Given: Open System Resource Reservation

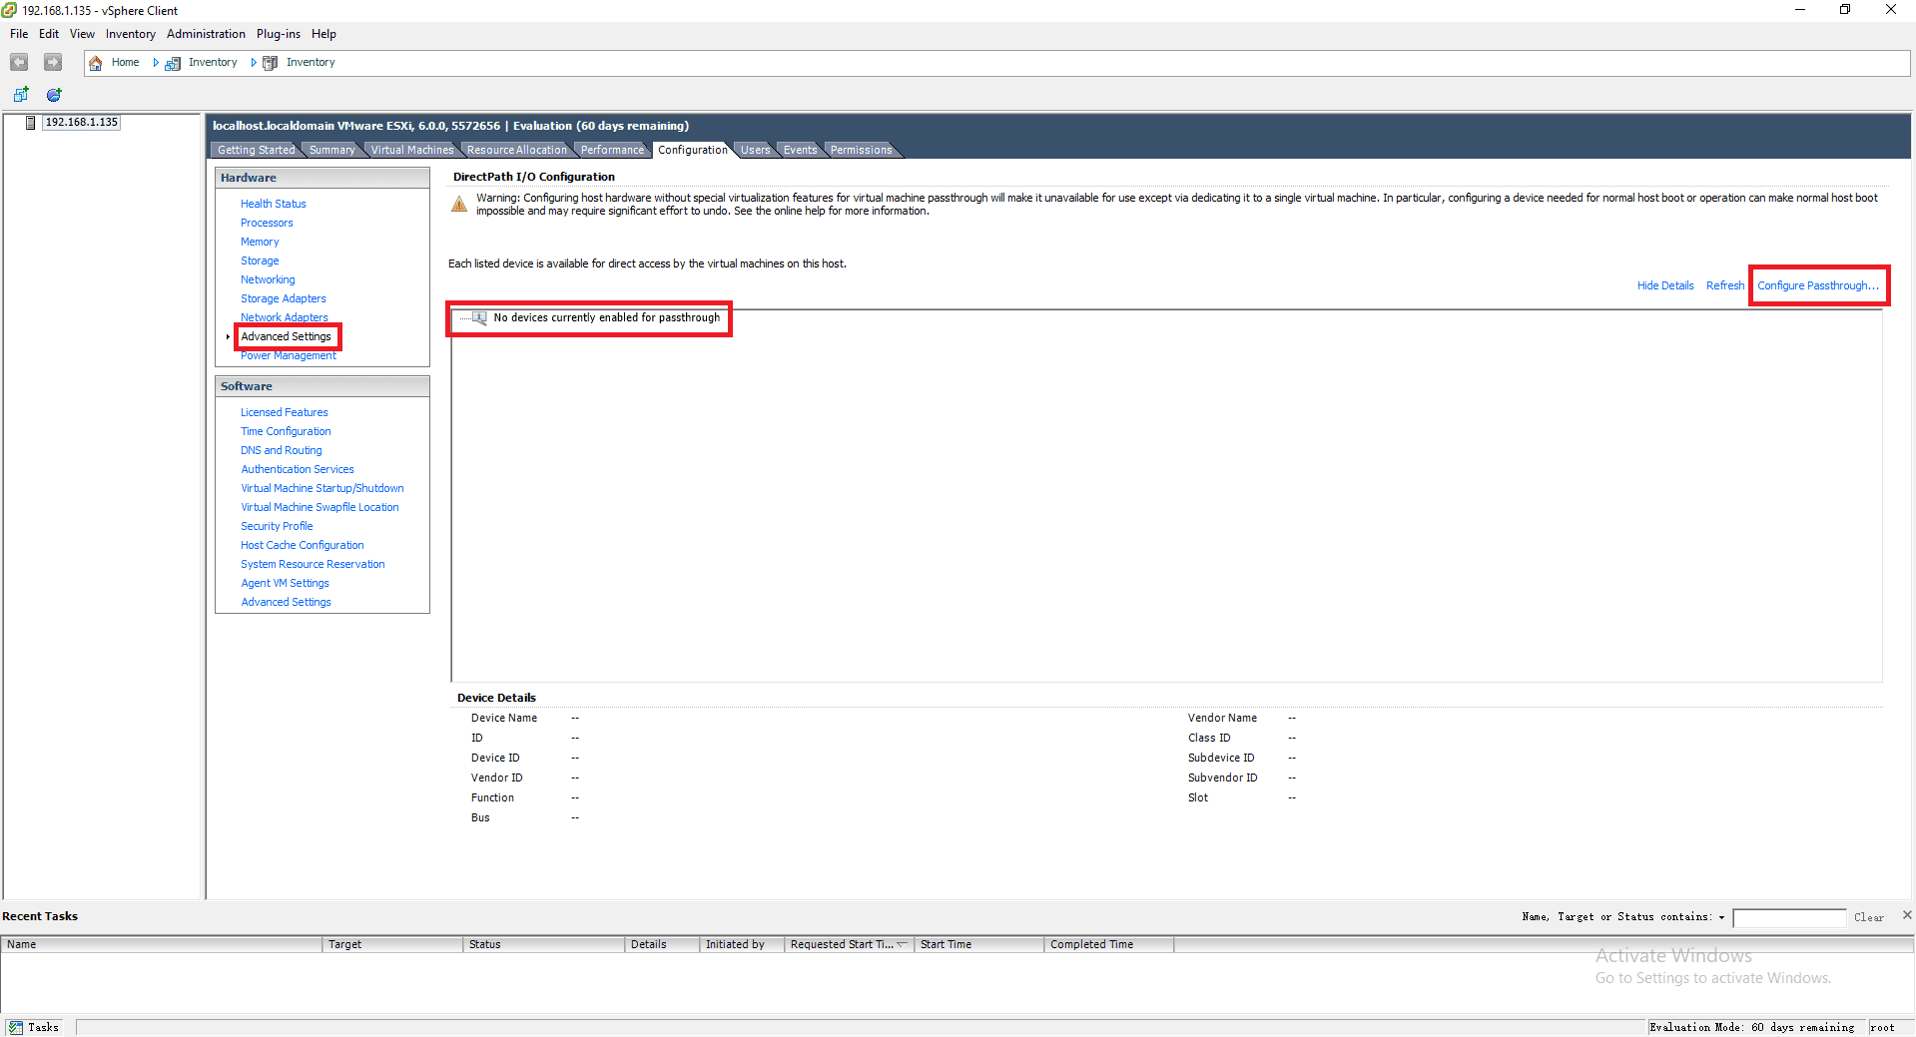Looking at the screenshot, I should (x=313, y=564).
